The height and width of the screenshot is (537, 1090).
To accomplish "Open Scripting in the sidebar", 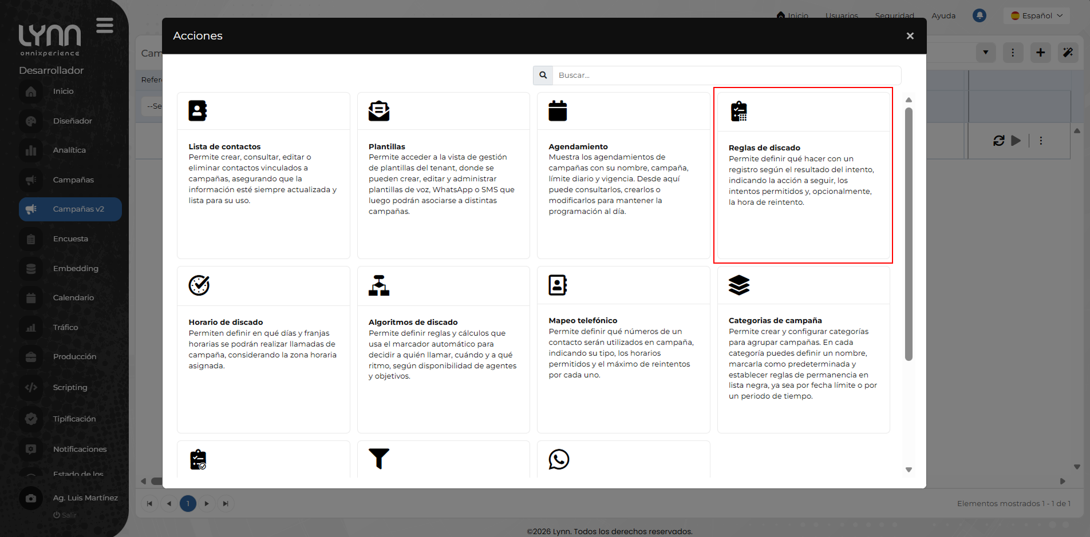I will (70, 388).
